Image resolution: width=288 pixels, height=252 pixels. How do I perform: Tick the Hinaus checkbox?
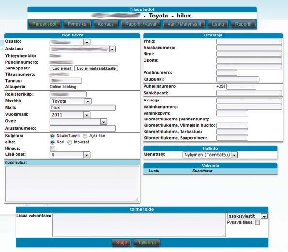pos(53,148)
